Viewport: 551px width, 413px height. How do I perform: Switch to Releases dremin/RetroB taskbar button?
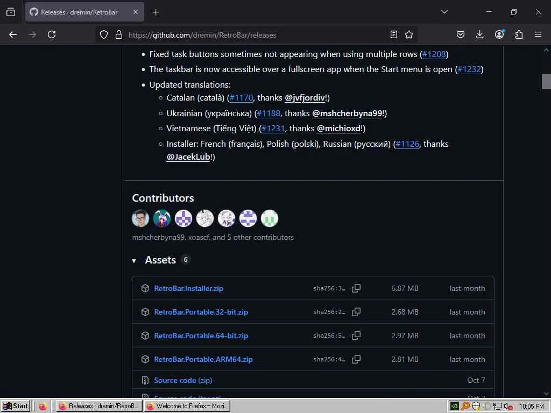coord(99,406)
